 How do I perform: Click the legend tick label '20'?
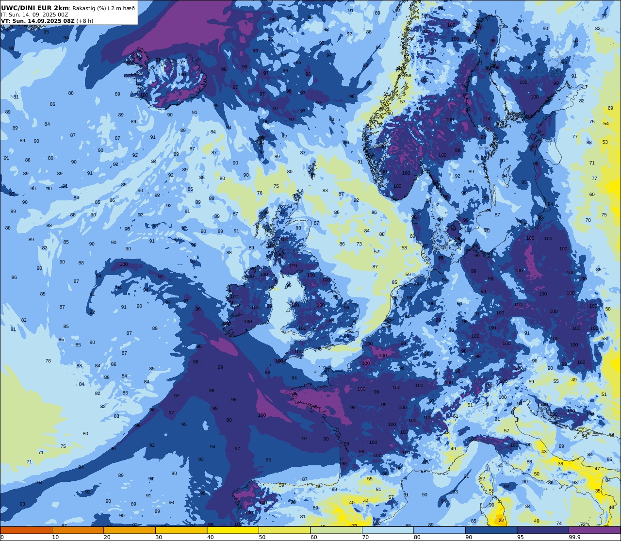pos(107,537)
